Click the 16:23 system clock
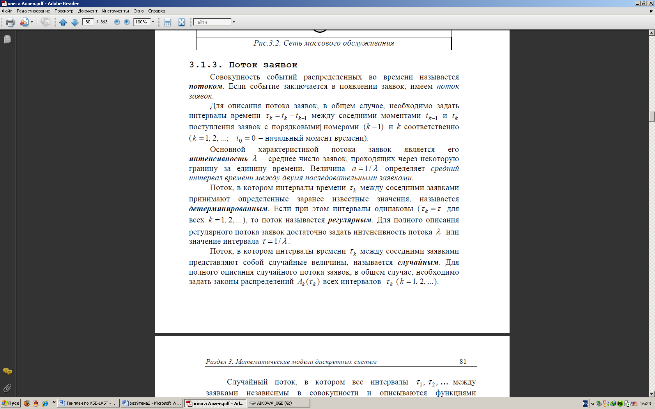The width and height of the screenshot is (655, 409). (x=645, y=404)
